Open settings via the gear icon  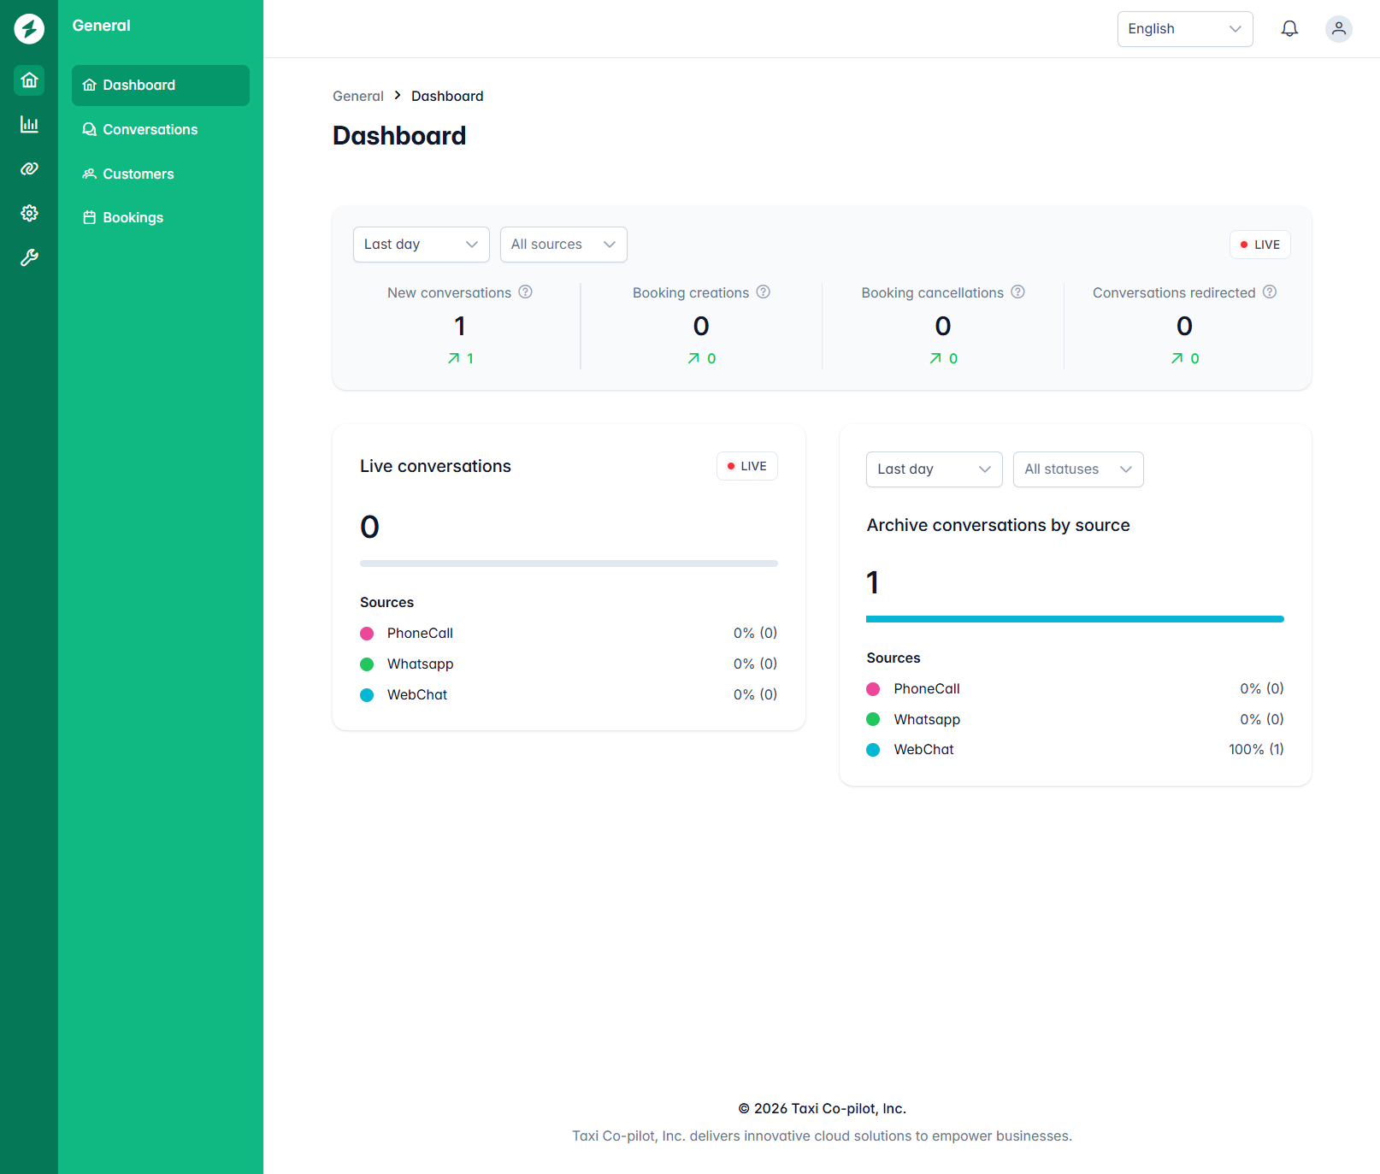28,213
